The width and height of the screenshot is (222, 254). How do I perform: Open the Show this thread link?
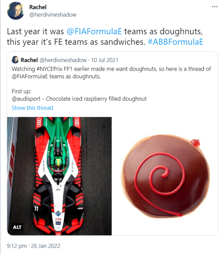pos(32,108)
